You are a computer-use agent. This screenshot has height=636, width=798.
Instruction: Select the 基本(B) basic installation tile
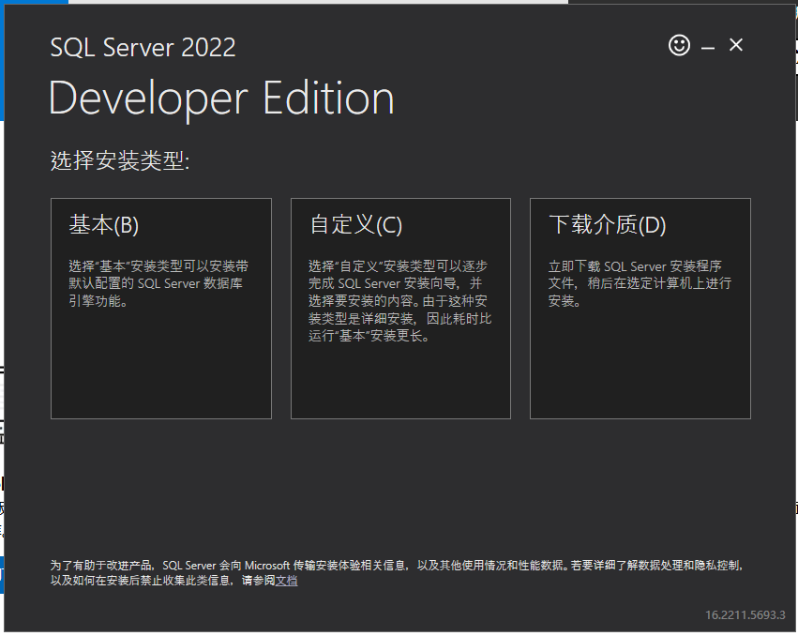coord(160,308)
